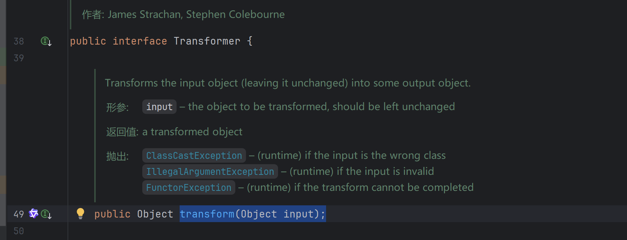Image resolution: width=627 pixels, height=240 pixels.
Task: Click line number 50 in the gutter
Action: click(19, 231)
